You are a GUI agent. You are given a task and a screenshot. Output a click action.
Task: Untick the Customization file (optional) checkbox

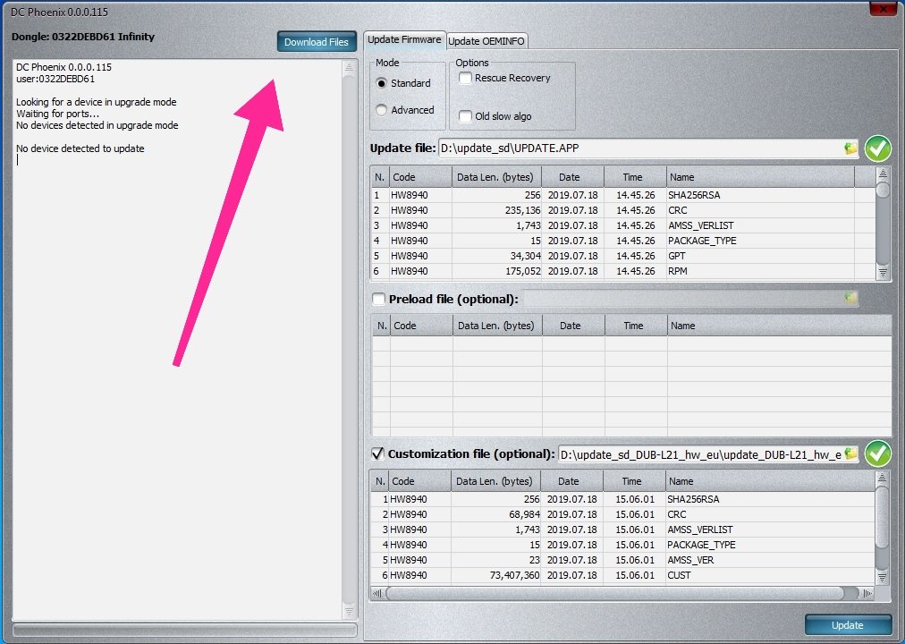click(377, 453)
